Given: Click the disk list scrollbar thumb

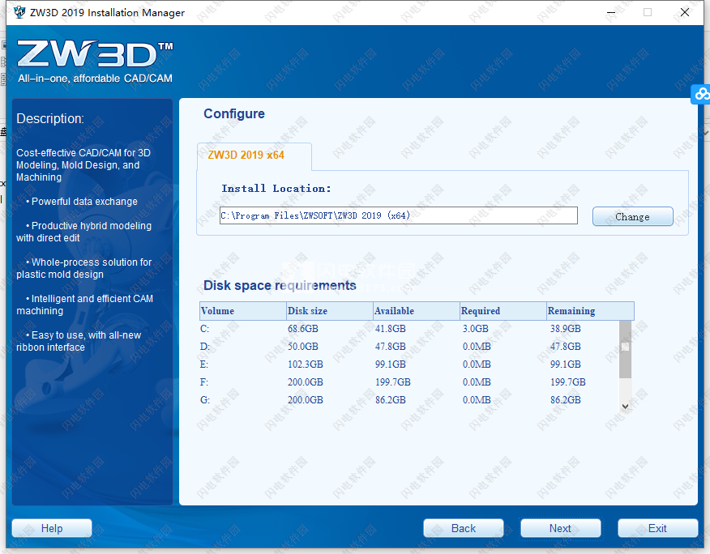Looking at the screenshot, I should point(626,349).
